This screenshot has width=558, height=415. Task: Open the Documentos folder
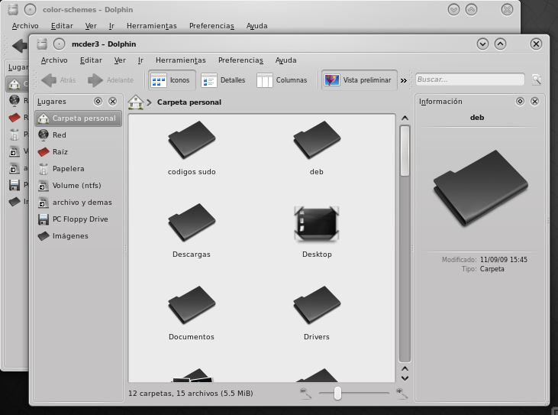[x=192, y=313]
